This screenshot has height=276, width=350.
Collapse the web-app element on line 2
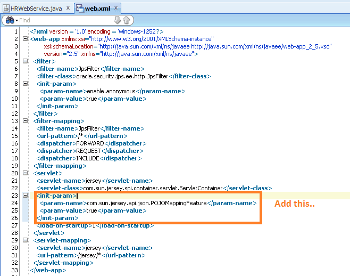pyautogui.click(x=25, y=39)
